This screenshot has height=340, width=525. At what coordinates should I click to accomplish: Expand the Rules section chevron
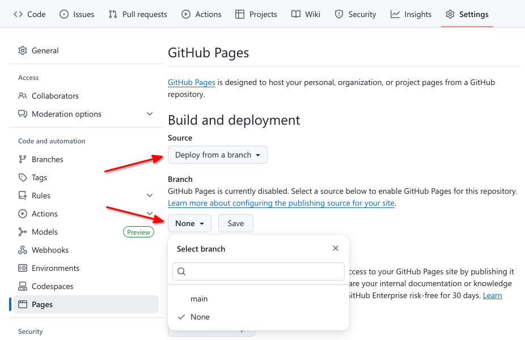(150, 195)
